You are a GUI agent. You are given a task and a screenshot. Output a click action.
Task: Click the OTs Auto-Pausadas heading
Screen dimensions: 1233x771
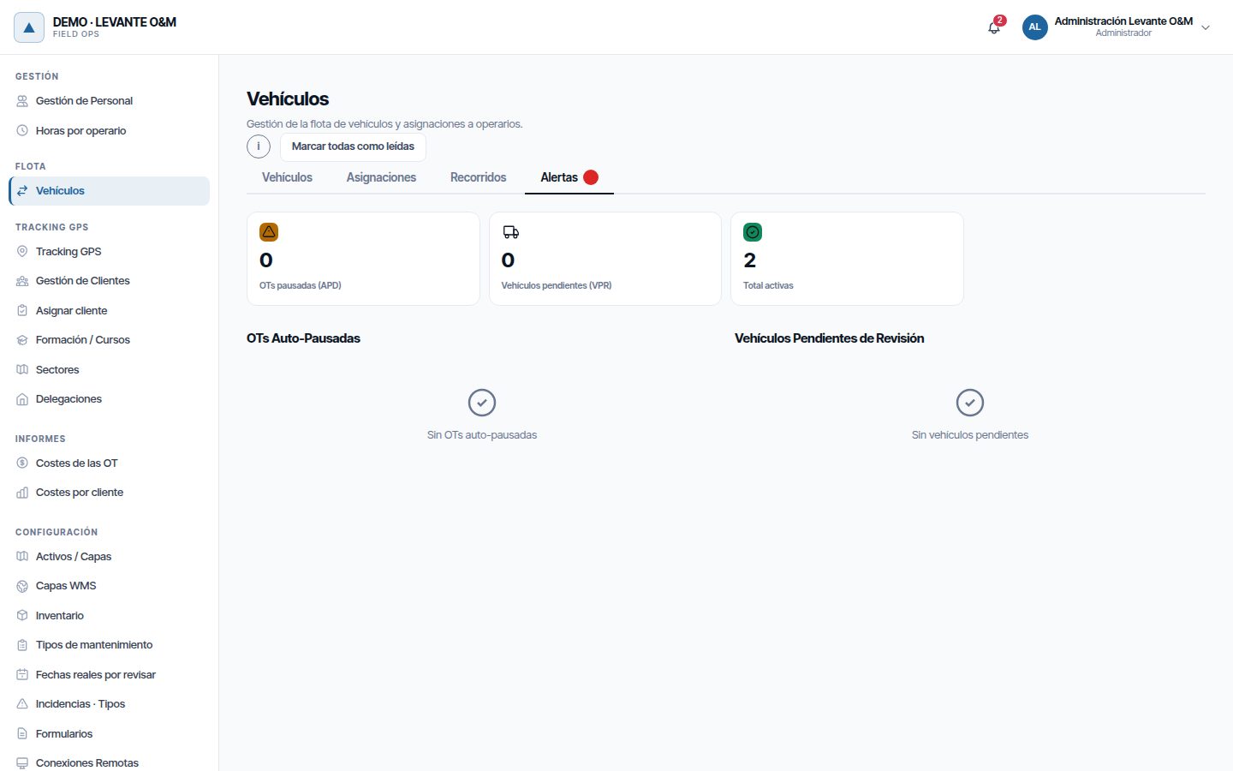pyautogui.click(x=303, y=338)
